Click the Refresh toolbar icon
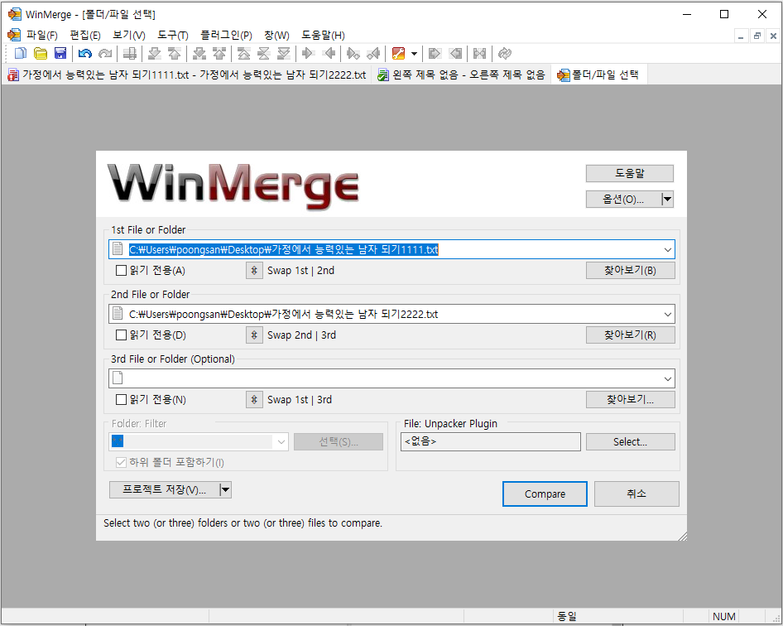 (x=505, y=54)
